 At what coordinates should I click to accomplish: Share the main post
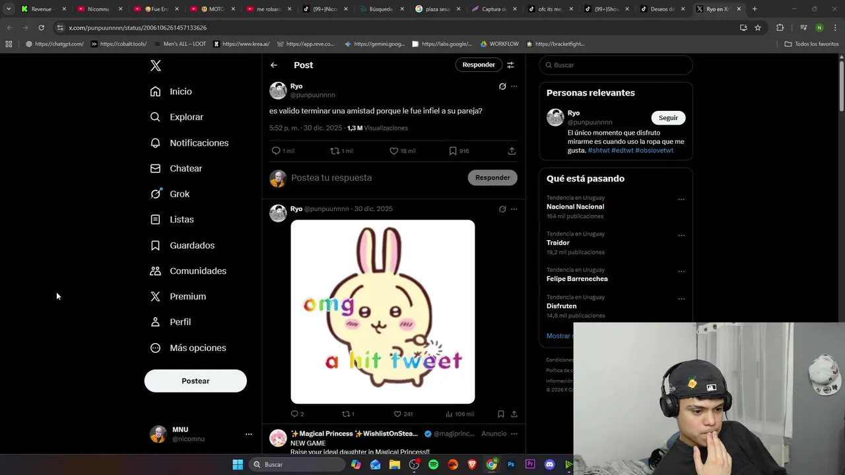pyautogui.click(x=512, y=151)
